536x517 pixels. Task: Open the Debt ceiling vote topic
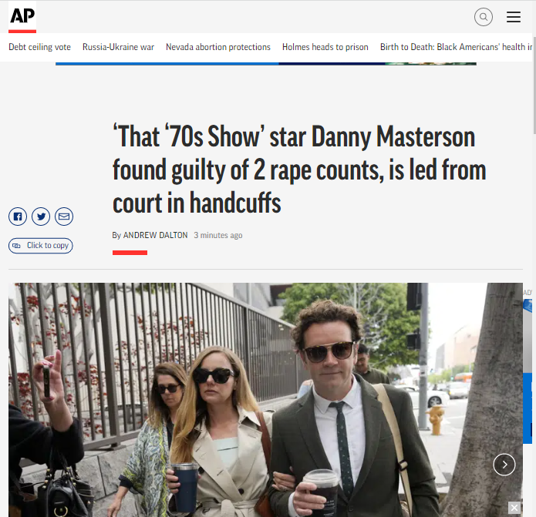[39, 47]
